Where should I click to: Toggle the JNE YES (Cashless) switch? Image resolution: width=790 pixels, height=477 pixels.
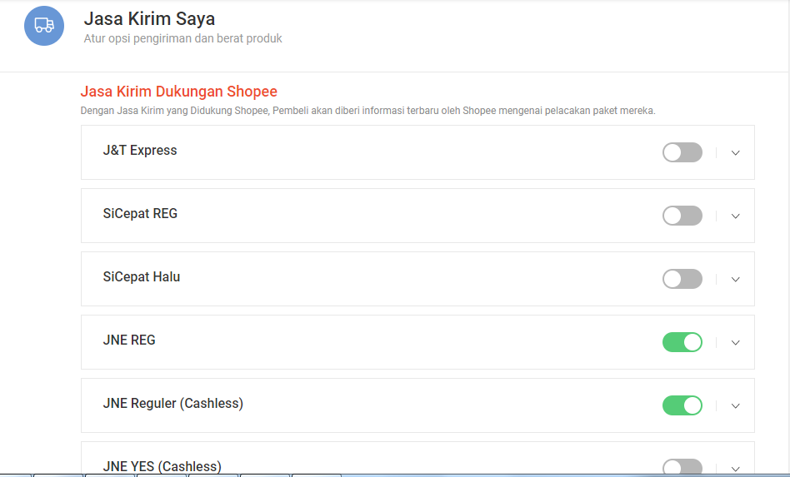(682, 467)
